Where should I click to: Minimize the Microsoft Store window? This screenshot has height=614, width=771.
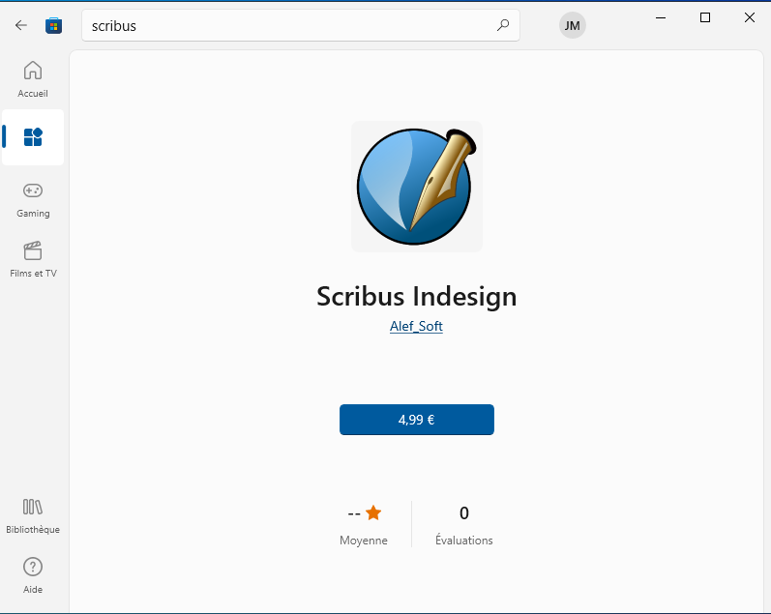tap(661, 17)
